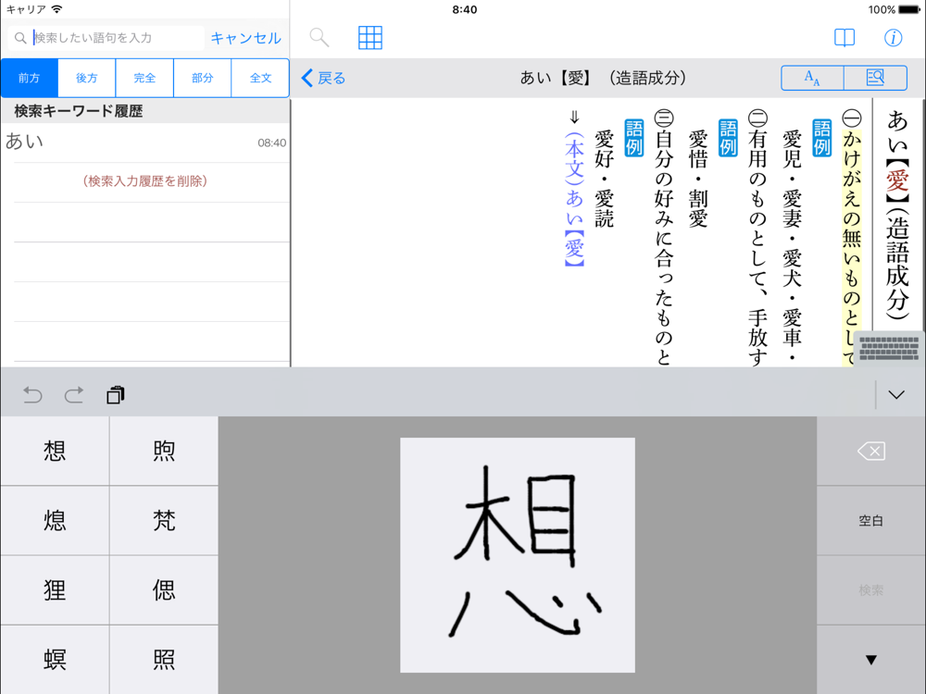Viewport: 926px width, 694px height.
Task: Tap the entry headword あい【愛】(造語成分) in the entry
Action: coord(897,215)
